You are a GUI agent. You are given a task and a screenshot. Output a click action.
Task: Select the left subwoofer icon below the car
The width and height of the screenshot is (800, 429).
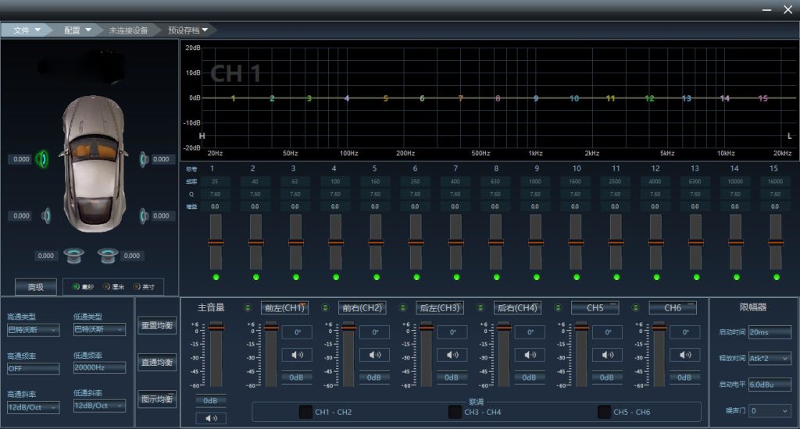(73, 255)
